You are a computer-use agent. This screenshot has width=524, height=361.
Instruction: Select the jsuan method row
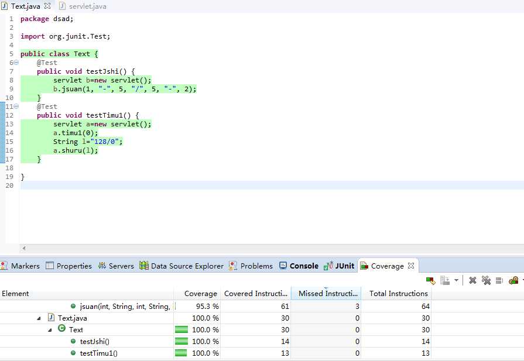point(215,306)
